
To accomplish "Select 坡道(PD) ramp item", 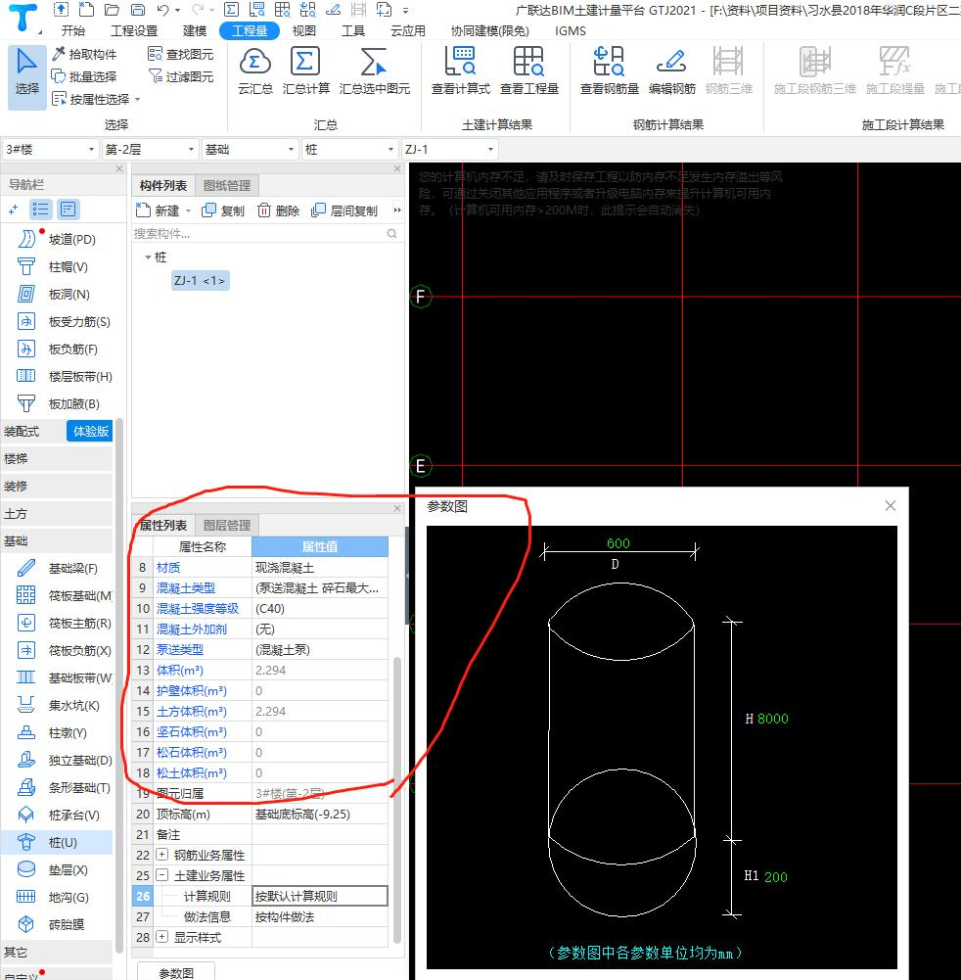I will tap(57, 240).
